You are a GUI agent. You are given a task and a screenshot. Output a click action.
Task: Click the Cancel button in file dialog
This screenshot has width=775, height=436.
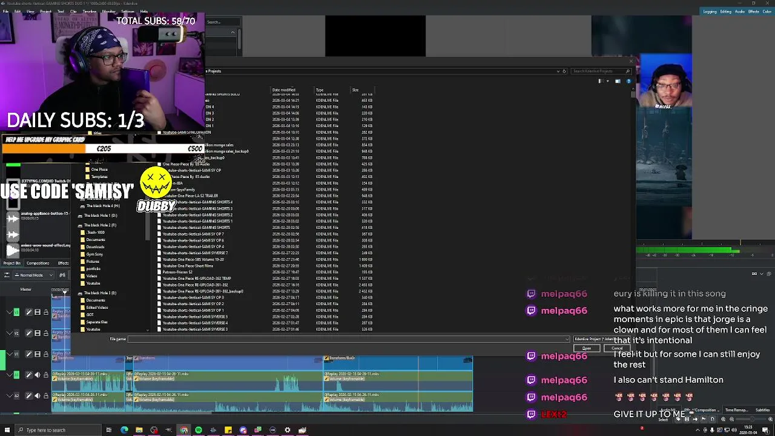pos(617,349)
